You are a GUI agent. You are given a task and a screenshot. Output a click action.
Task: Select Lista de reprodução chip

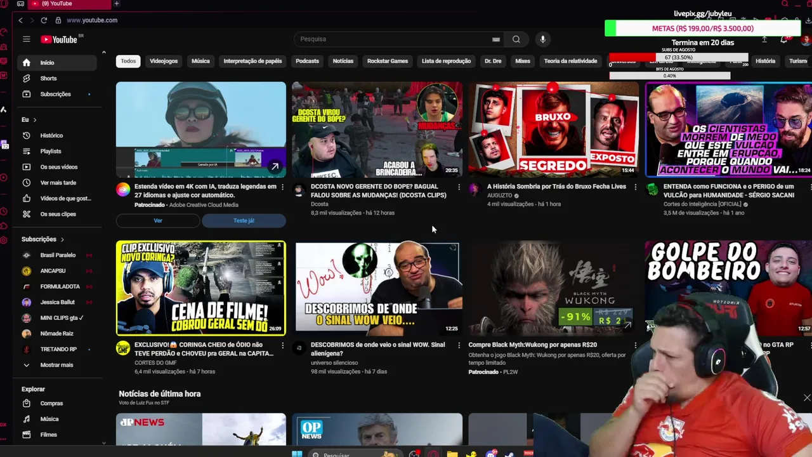pyautogui.click(x=446, y=61)
